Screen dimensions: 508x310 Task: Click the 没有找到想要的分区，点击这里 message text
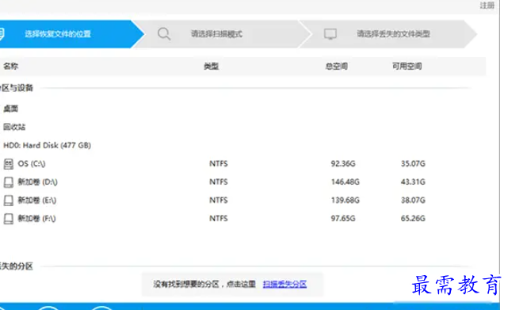204,285
